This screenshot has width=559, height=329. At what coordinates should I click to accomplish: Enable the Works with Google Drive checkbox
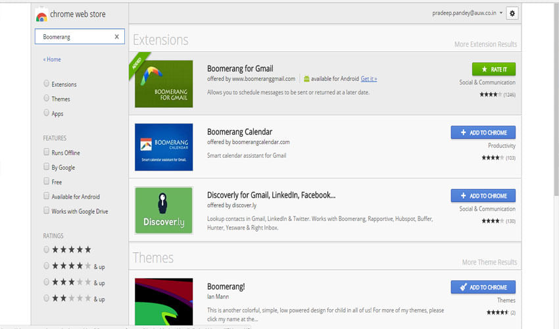pos(46,211)
